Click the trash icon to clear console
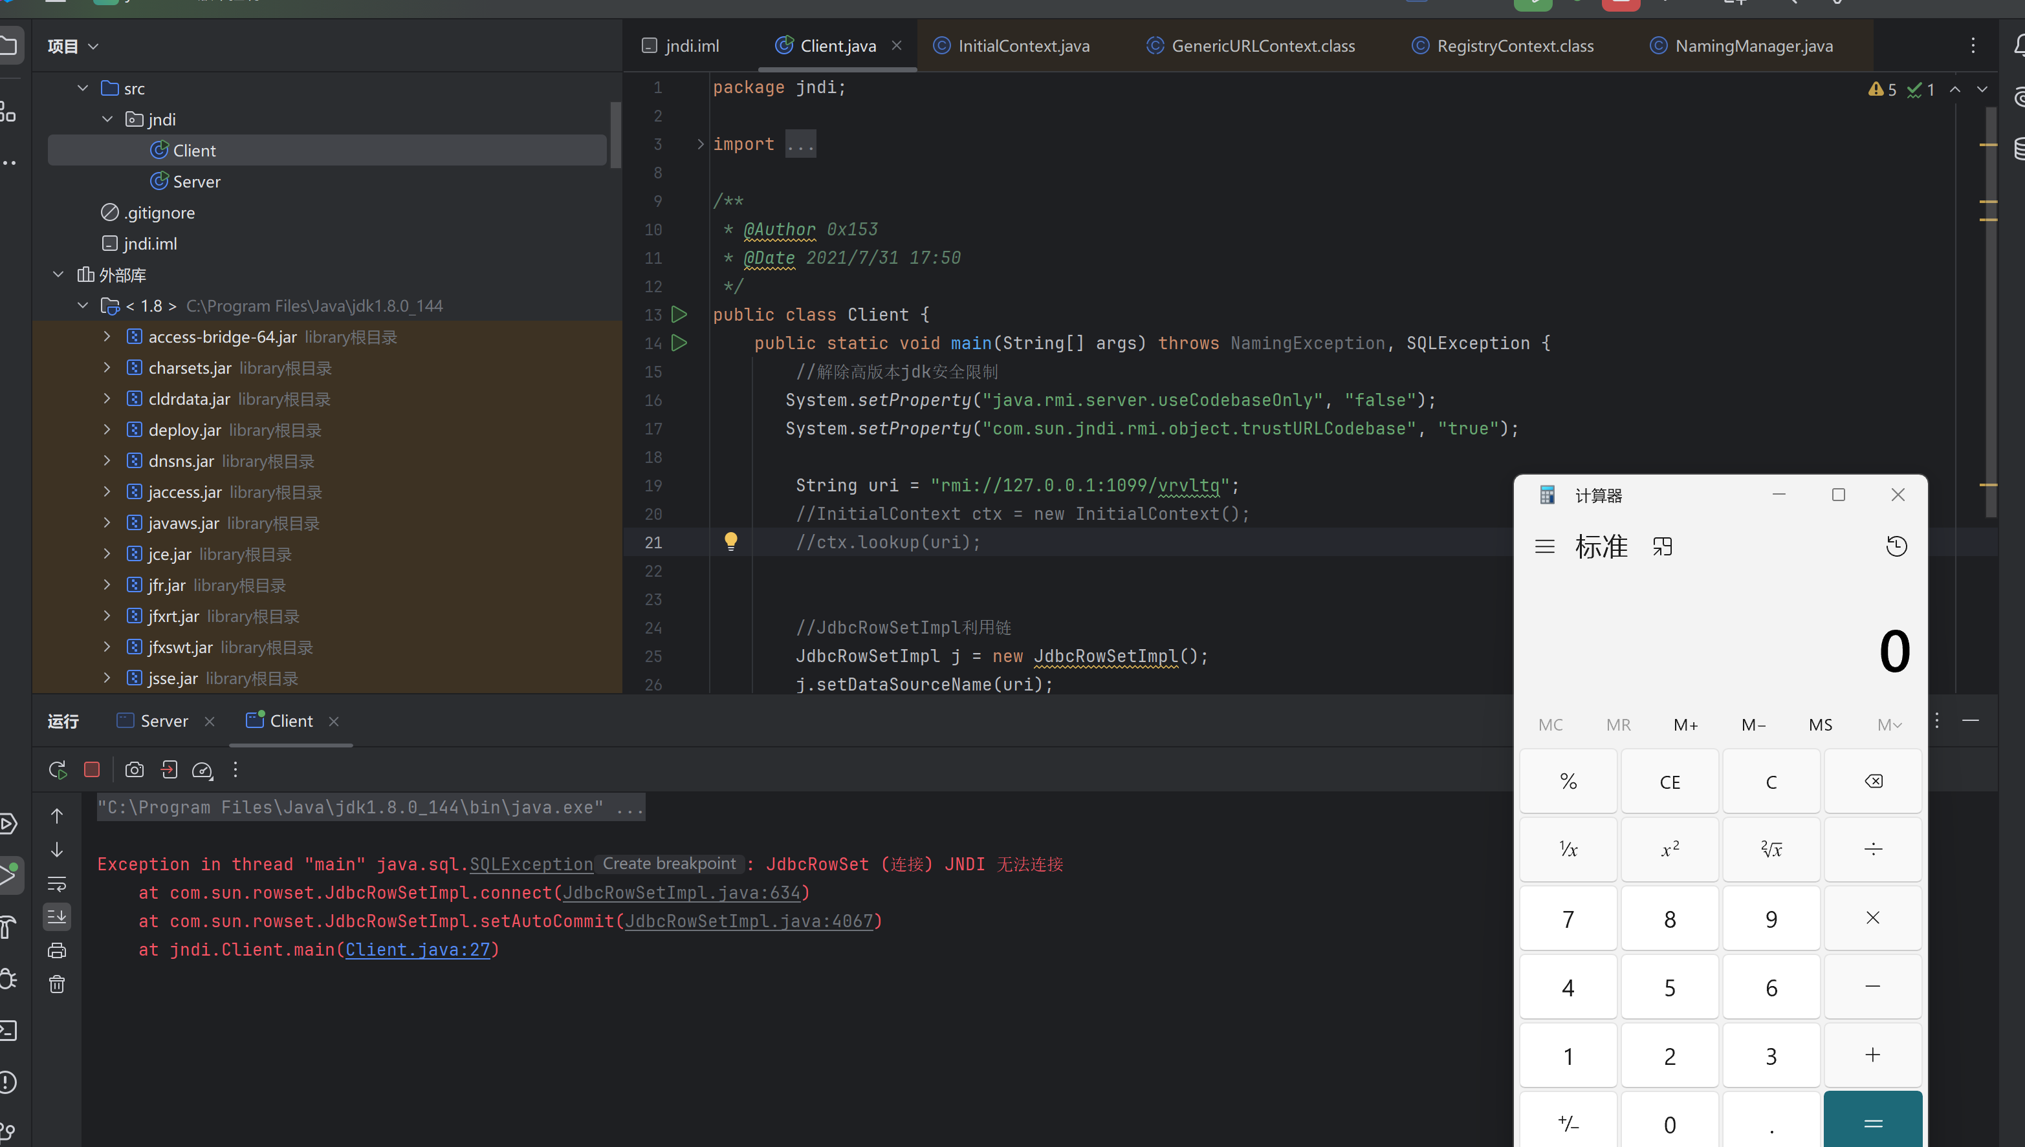 (57, 984)
